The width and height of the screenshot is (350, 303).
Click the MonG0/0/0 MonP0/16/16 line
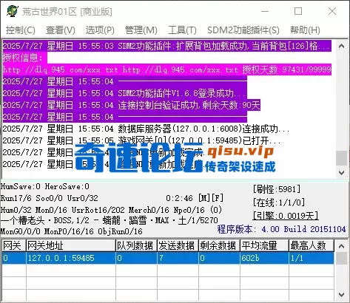pos(72,231)
